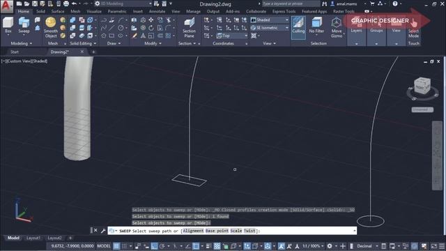This screenshot has width=446, height=251.
Task: Toggle MODEL space button in status bar
Action: pyautogui.click(x=104, y=246)
